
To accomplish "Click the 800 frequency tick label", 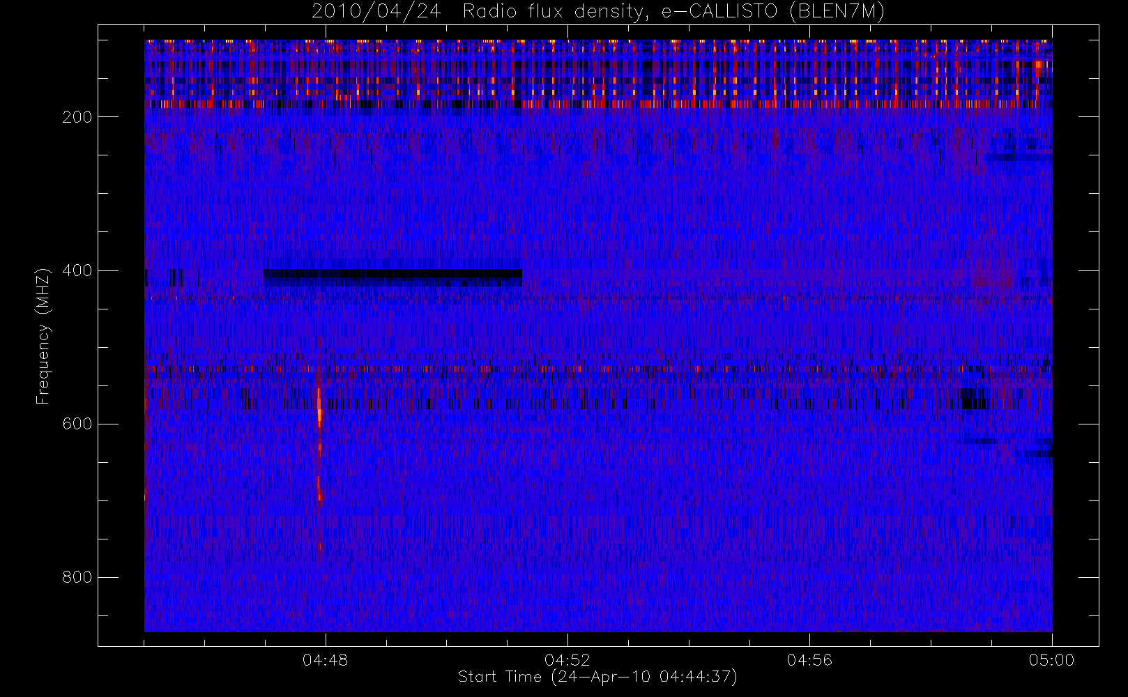I will point(77,577).
